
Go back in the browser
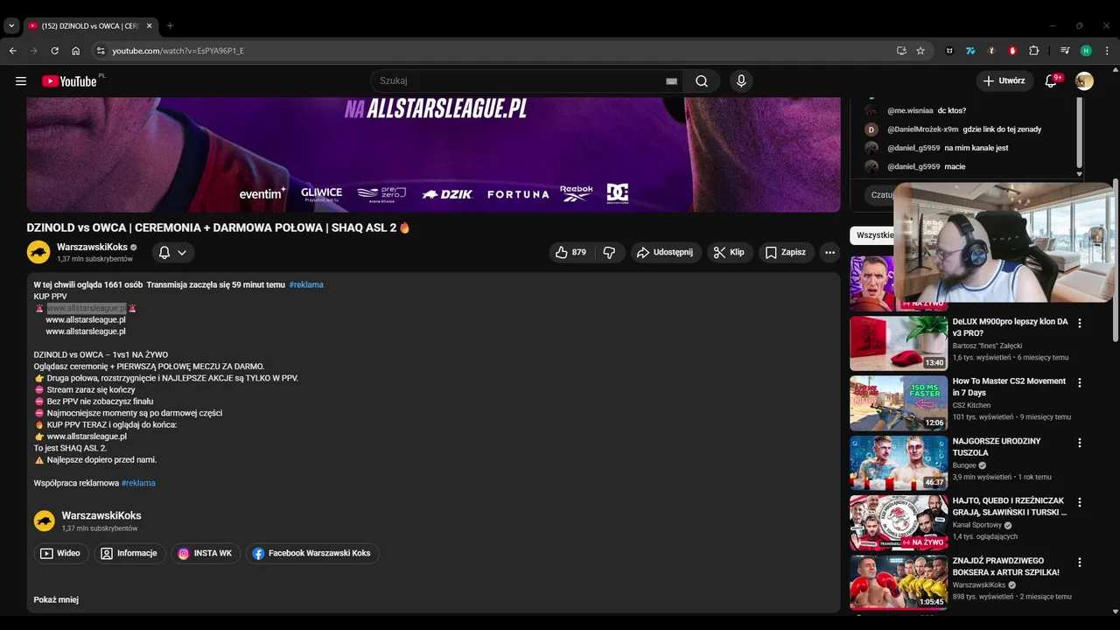click(13, 51)
